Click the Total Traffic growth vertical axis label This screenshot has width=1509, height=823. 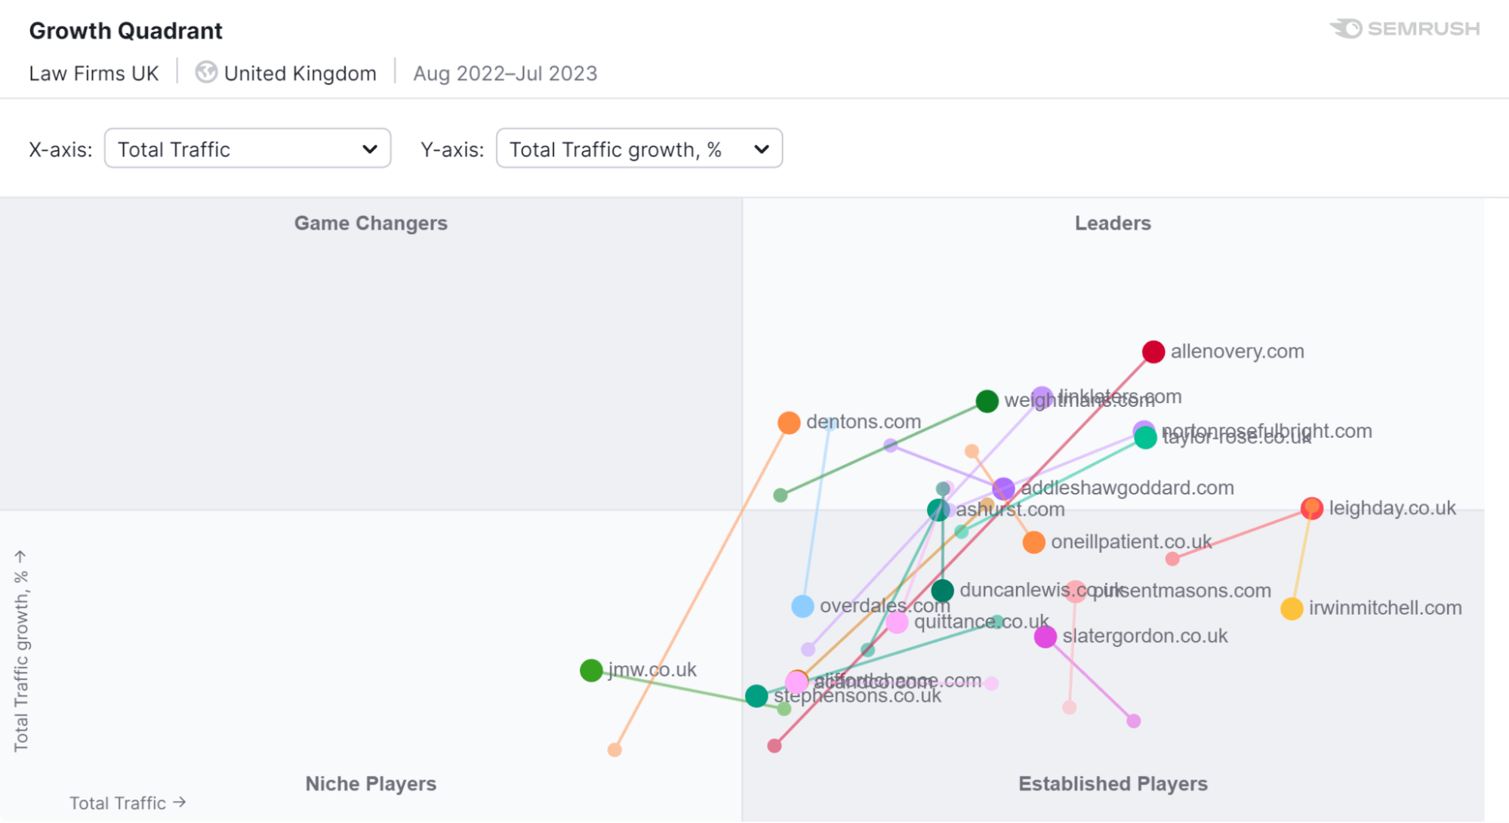(21, 651)
